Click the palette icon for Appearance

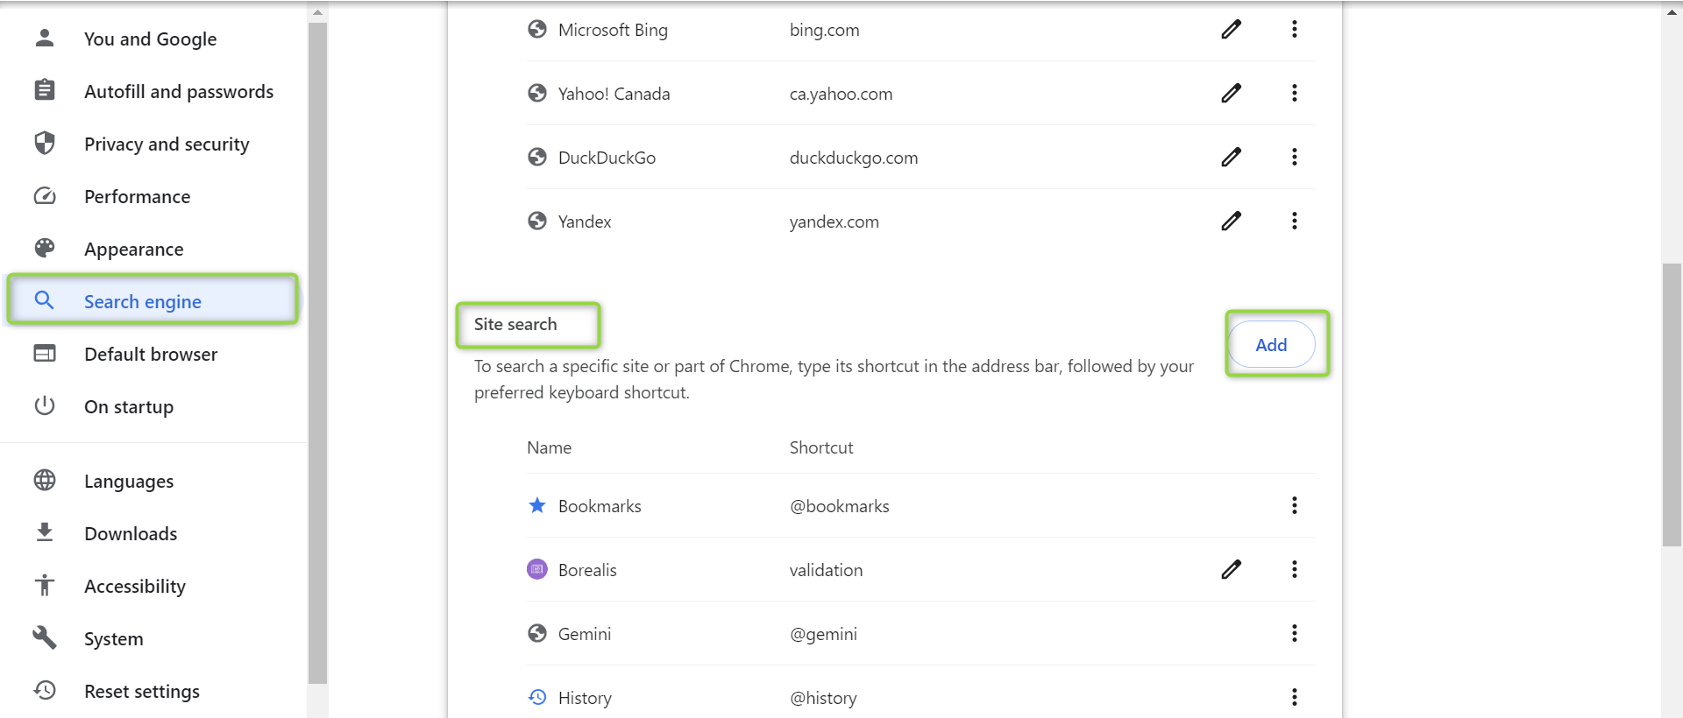pos(45,249)
